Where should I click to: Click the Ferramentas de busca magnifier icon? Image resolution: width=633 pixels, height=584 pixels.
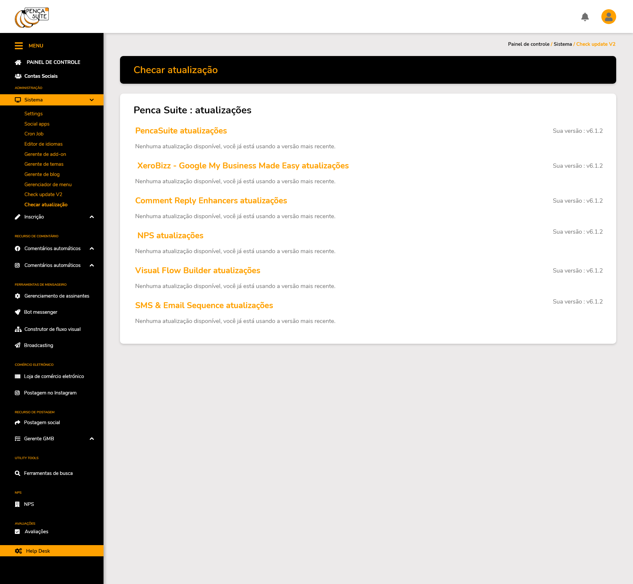(18, 473)
